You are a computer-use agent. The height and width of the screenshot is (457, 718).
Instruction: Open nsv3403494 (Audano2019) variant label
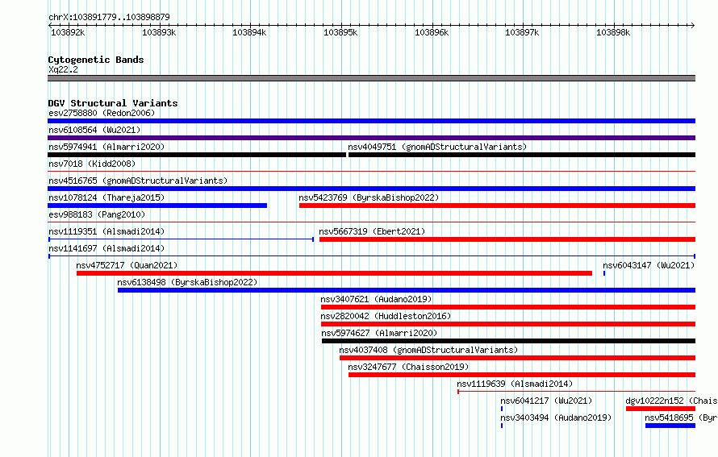click(556, 418)
